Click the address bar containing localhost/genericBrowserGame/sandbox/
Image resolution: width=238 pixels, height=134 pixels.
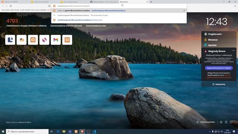[x=119, y=6]
